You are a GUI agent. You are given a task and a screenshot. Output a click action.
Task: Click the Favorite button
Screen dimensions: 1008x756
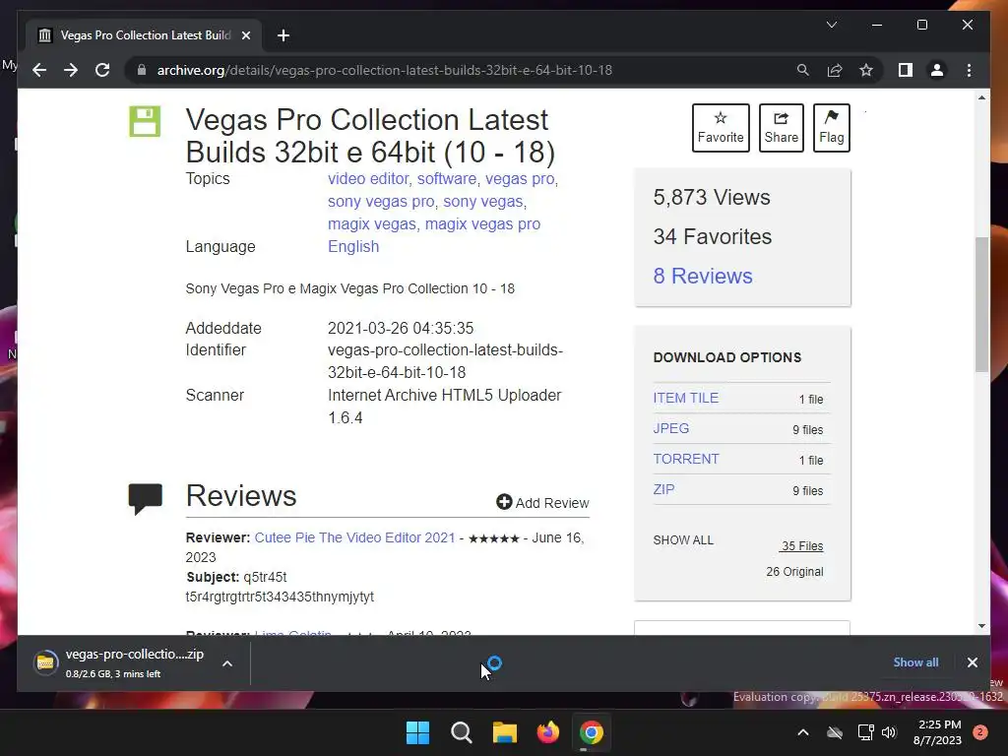click(x=721, y=127)
